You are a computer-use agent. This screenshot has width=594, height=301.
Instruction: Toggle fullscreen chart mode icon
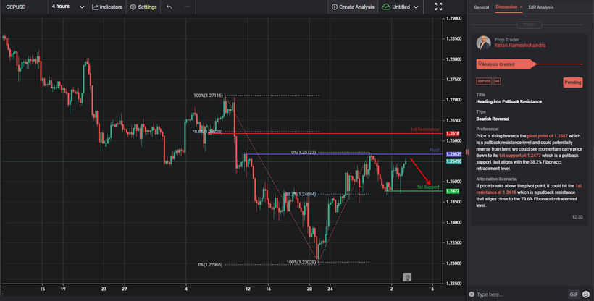[438, 7]
